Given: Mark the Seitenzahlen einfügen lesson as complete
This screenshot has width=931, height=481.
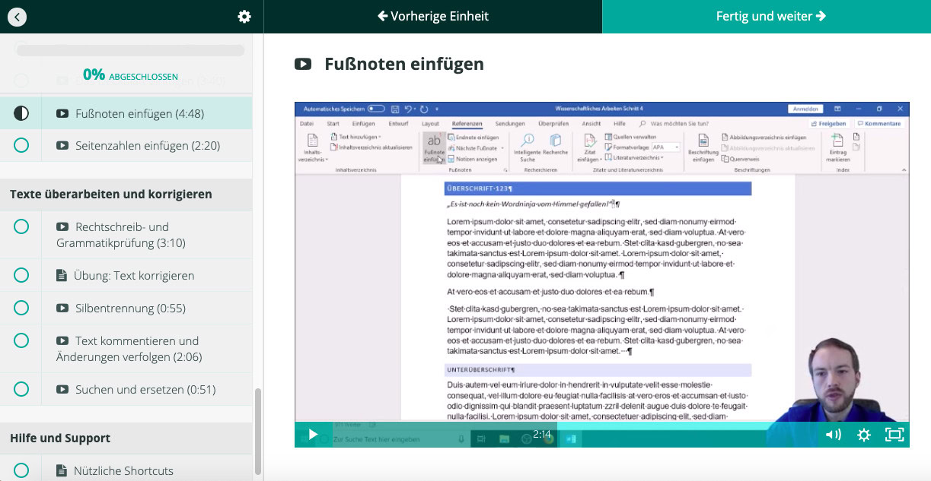Looking at the screenshot, I should [21, 144].
